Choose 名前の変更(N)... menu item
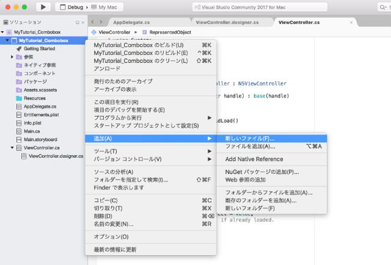 [x=151, y=224]
